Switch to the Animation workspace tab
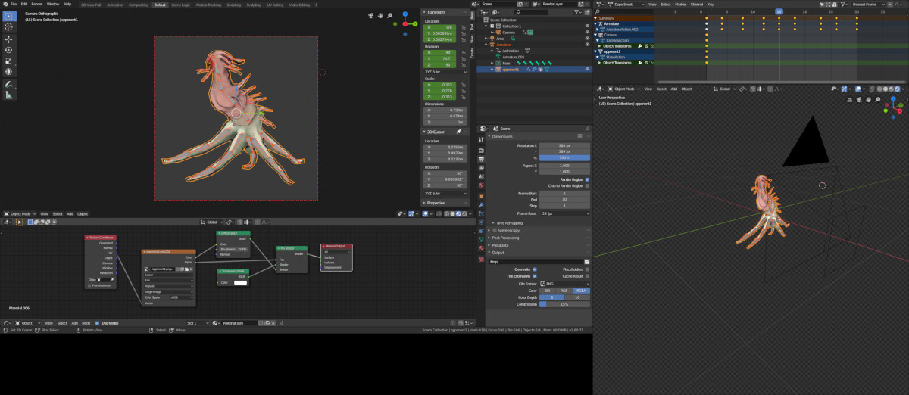 tap(115, 4)
